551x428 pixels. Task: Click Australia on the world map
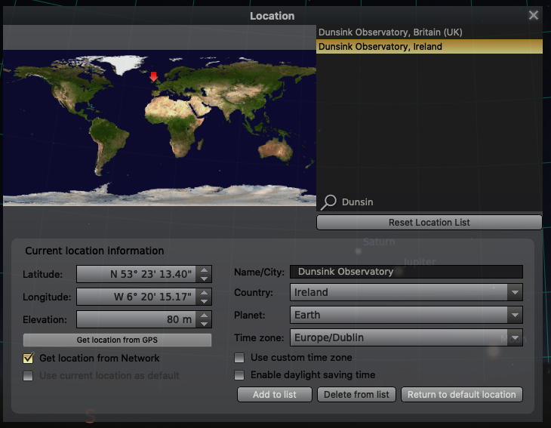[275, 149]
